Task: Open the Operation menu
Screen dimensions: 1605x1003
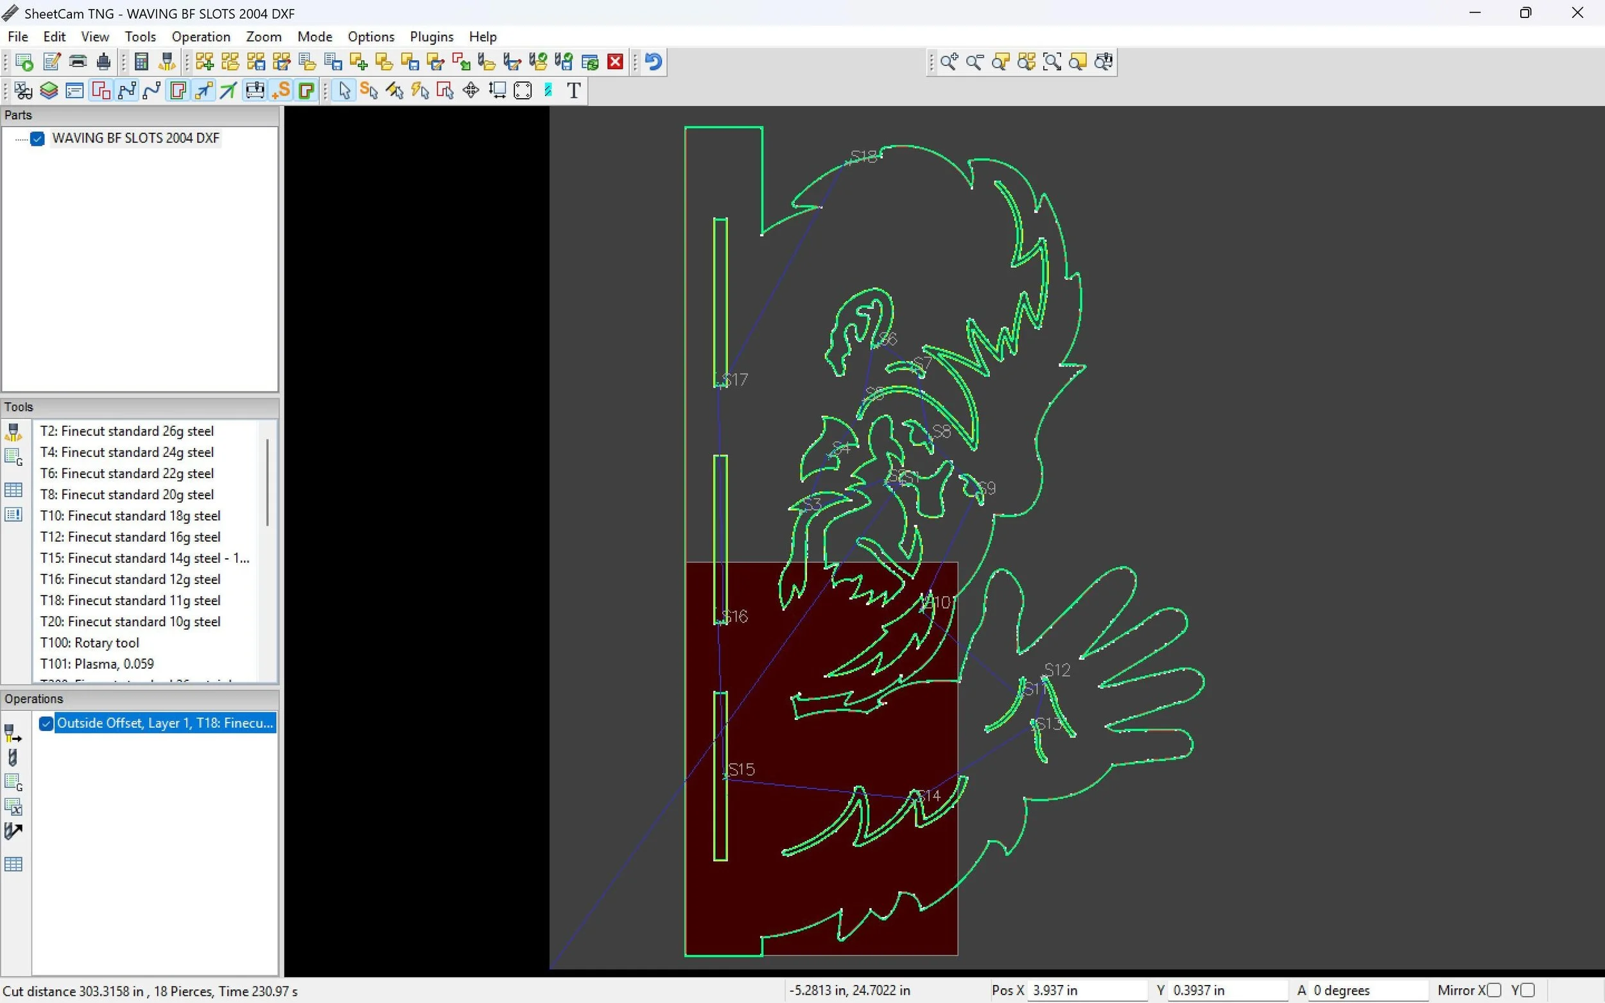Action: (200, 37)
